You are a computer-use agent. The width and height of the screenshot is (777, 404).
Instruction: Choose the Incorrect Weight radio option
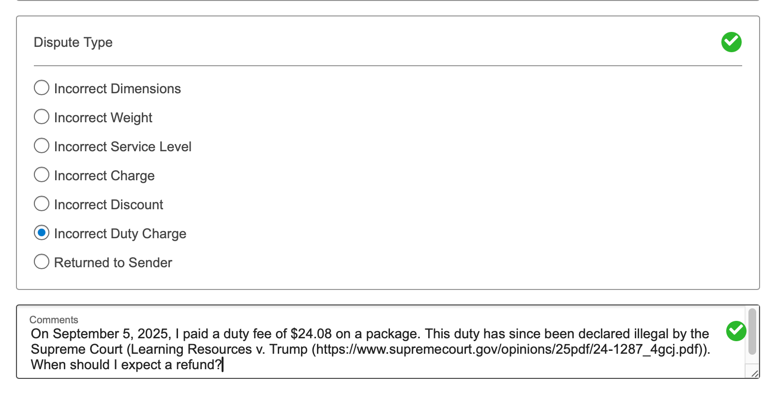[42, 117]
